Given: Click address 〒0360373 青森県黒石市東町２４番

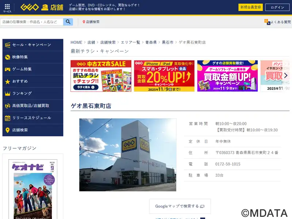Looking at the screenshot, I should [247, 153].
